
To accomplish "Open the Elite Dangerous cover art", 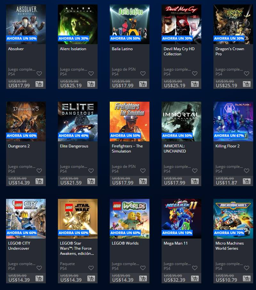I will [78, 121].
